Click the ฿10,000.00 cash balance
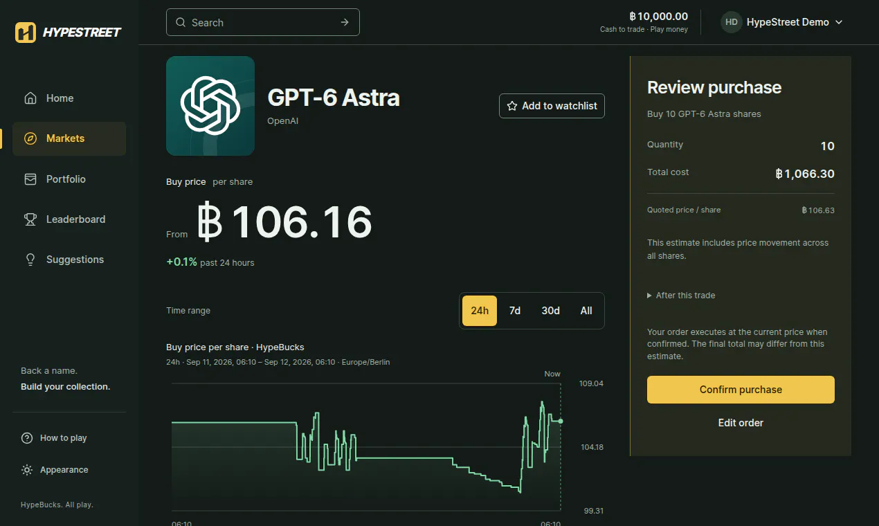This screenshot has width=879, height=526. point(658,17)
